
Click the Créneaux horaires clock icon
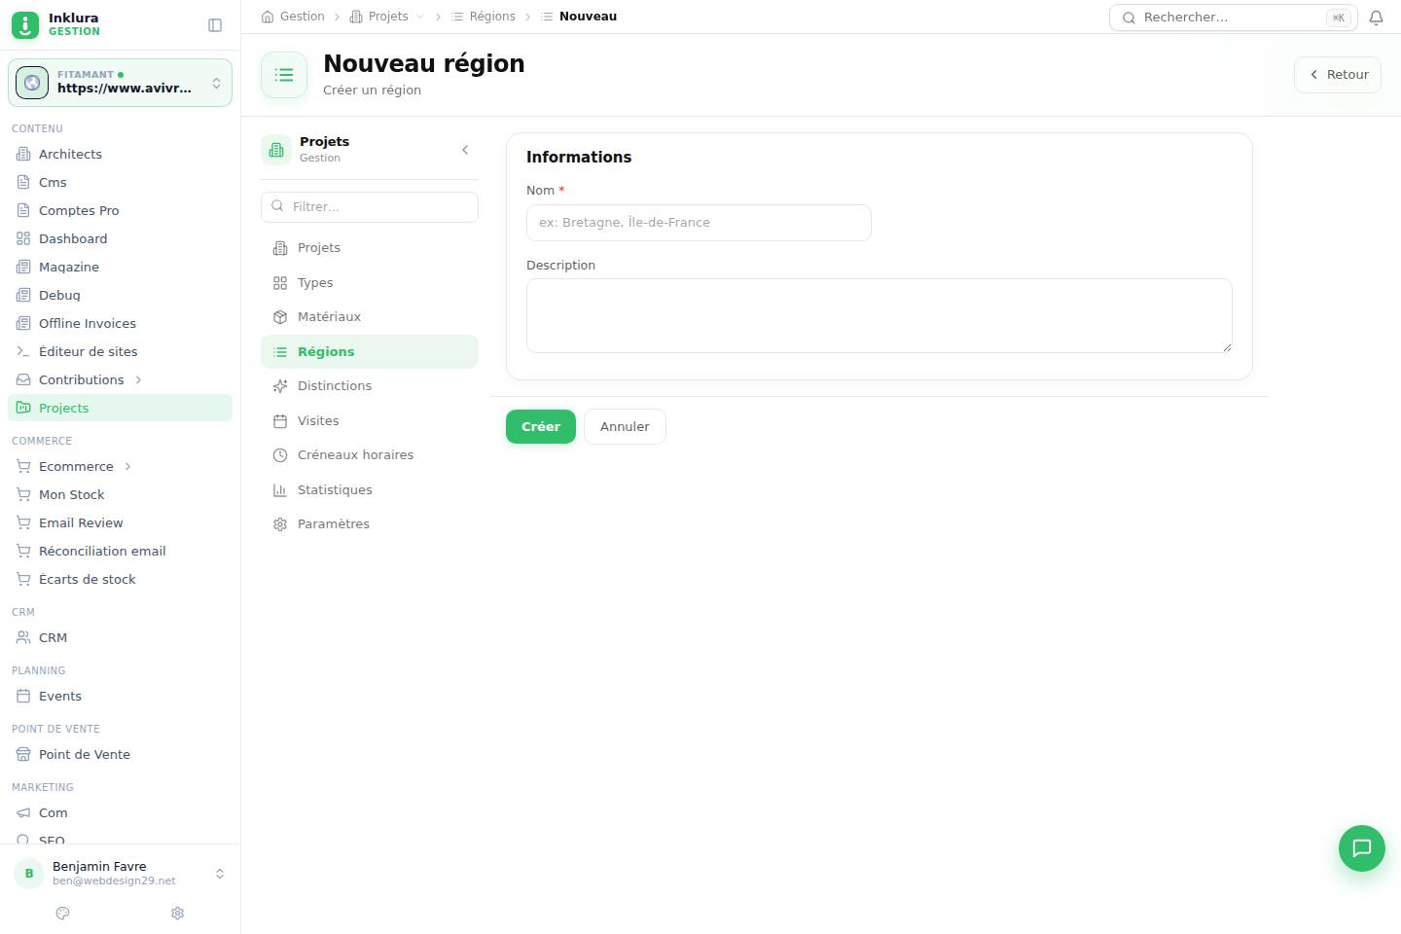pos(280,455)
